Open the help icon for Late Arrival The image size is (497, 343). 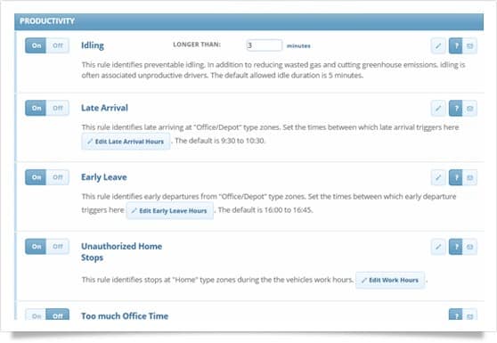[456, 109]
